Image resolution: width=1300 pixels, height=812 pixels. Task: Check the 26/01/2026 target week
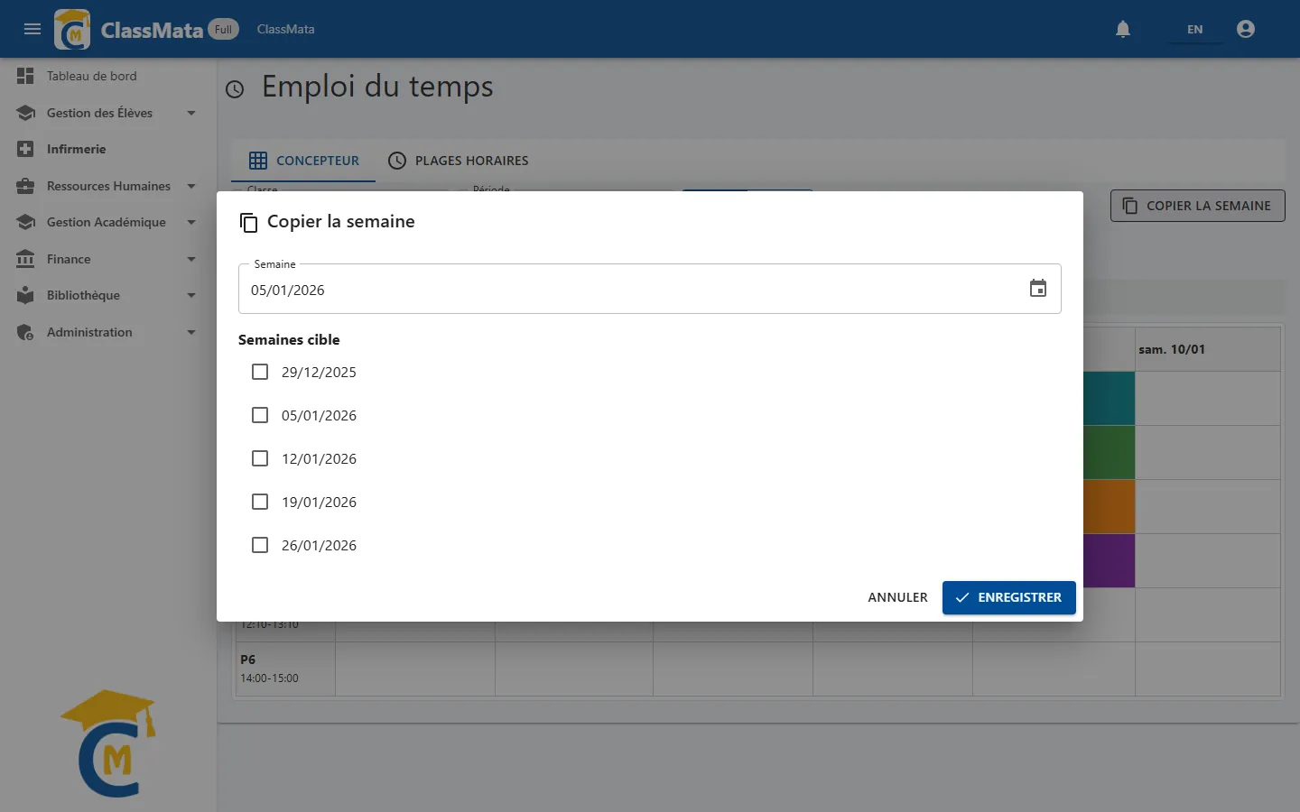pyautogui.click(x=260, y=545)
